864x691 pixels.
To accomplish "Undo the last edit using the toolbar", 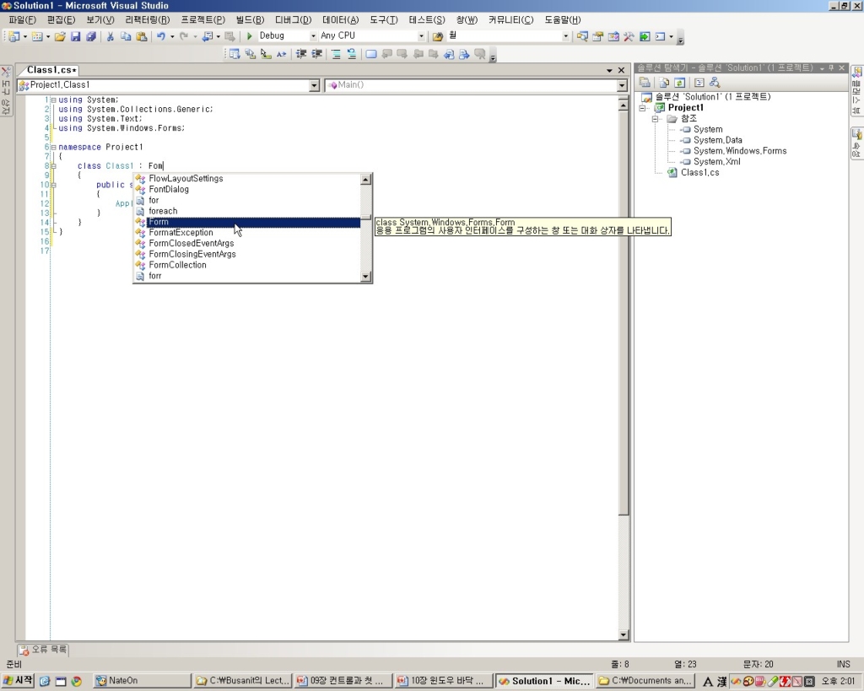I will pyautogui.click(x=161, y=36).
